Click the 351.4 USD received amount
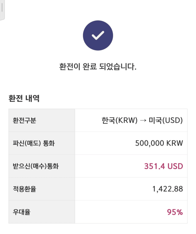Image resolution: width=196 pixels, height=234 pixels. [x=164, y=166]
